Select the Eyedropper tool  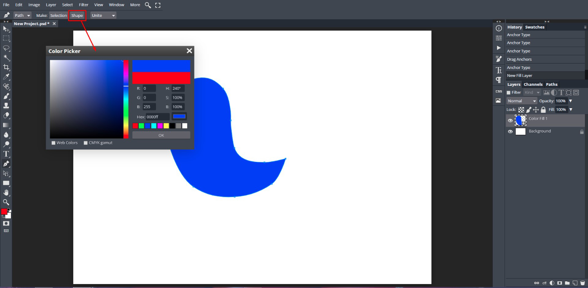[x=6, y=77]
